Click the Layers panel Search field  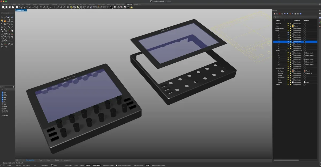[x=295, y=17]
